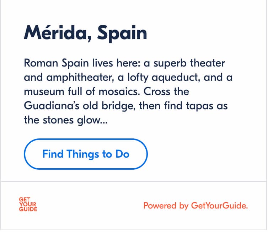The width and height of the screenshot is (268, 232).
Task: Click the word Spain in the title
Action: pos(122,33)
